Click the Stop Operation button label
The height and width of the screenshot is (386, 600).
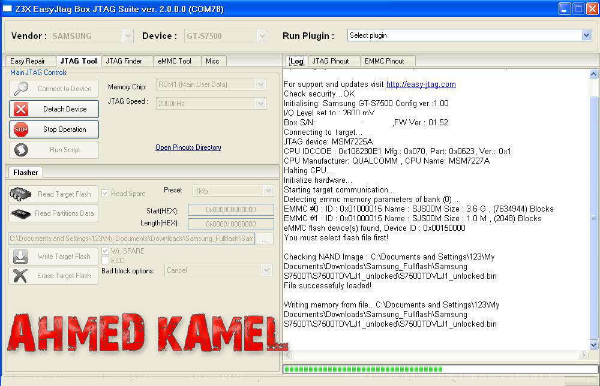tap(65, 129)
